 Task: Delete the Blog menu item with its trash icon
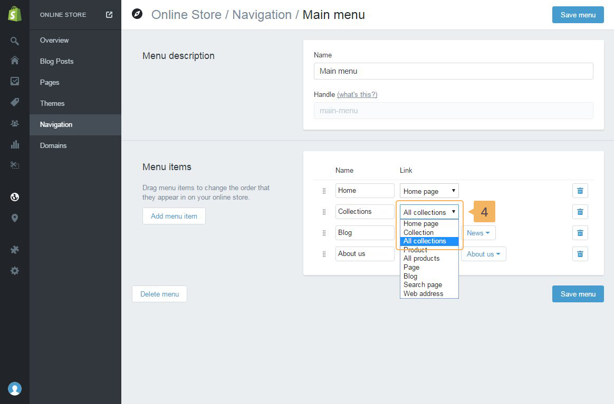(580, 233)
